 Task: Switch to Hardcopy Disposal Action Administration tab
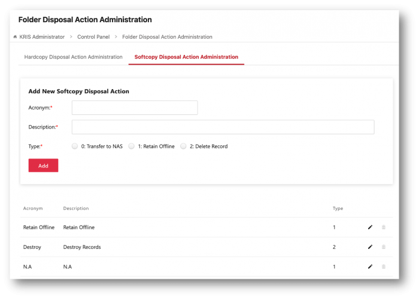73,57
